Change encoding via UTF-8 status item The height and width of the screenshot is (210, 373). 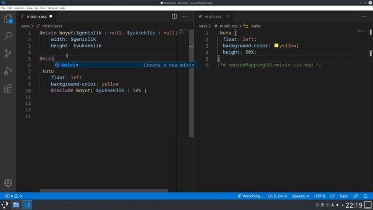[x=319, y=196]
